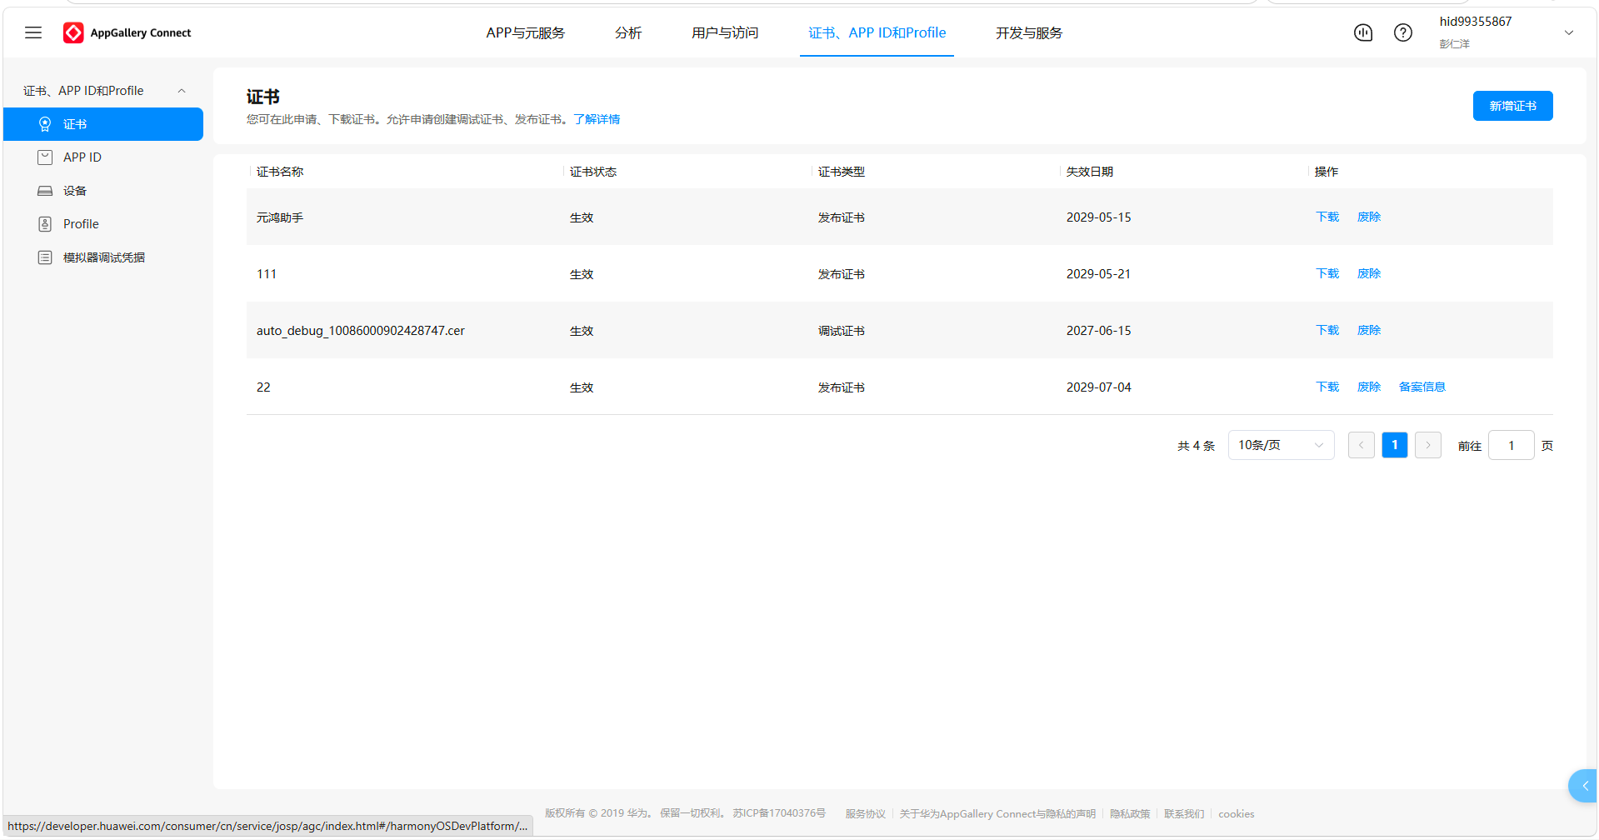Screen dimensions: 1599x840
Task: Select 设备 in the sidebar
Action: (x=103, y=191)
